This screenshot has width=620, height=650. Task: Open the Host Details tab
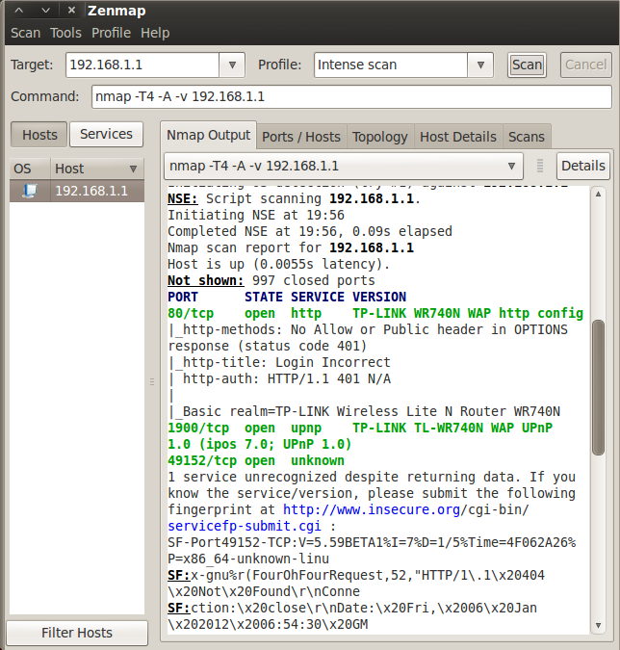tap(458, 137)
